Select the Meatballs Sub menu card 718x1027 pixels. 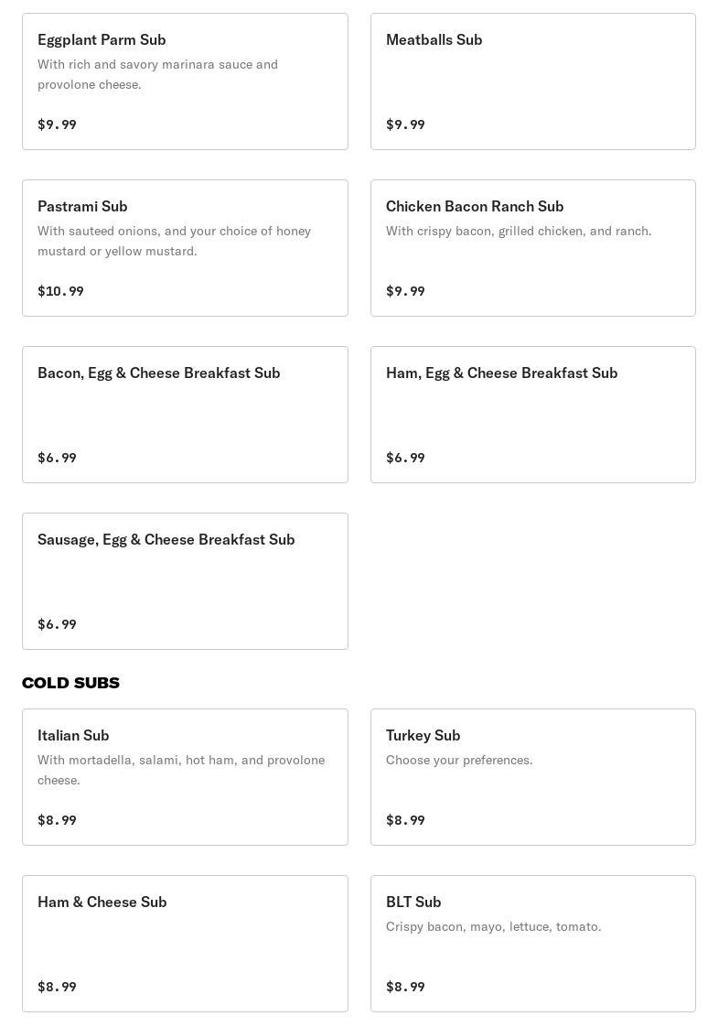point(532,81)
